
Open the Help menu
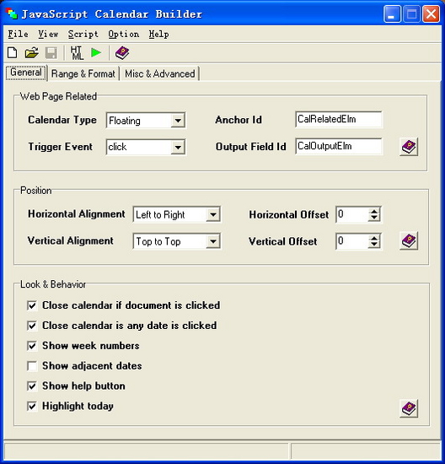coord(158,35)
